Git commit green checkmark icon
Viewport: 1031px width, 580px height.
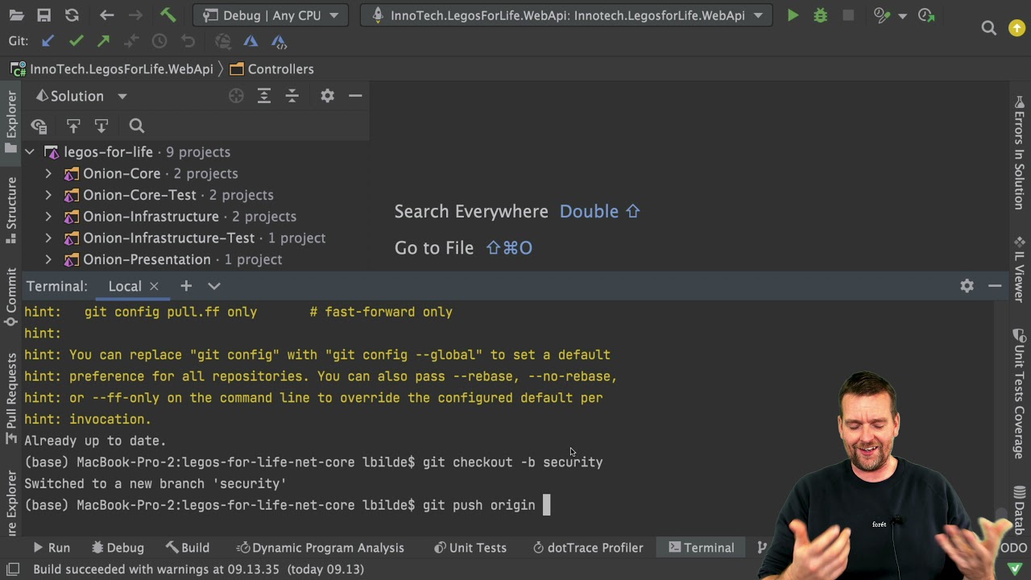(x=76, y=41)
